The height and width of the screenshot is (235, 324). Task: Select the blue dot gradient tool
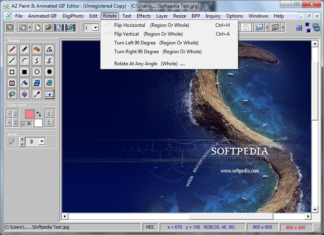coord(49,94)
